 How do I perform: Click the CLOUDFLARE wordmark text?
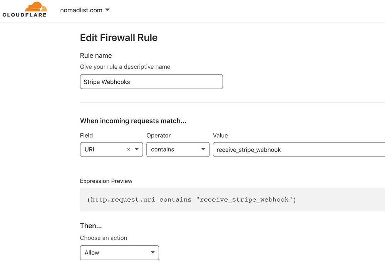point(24,15)
